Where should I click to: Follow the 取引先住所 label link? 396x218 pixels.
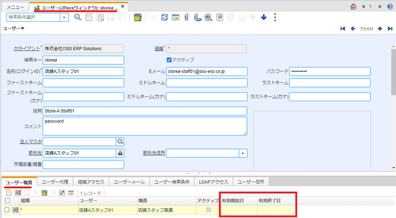click(x=154, y=153)
